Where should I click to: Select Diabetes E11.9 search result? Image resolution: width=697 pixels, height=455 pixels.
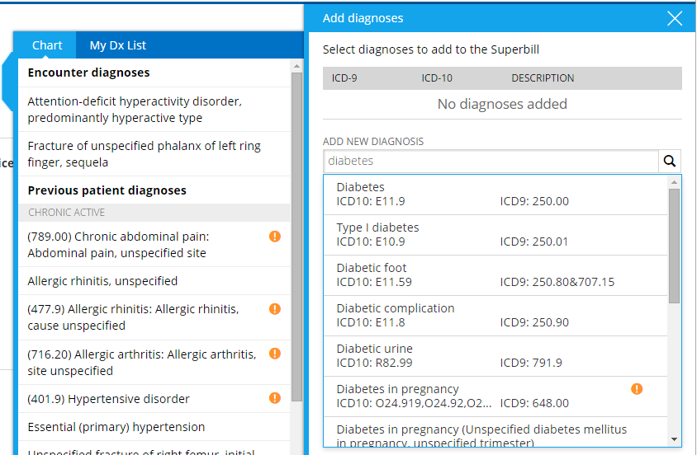pos(494,195)
